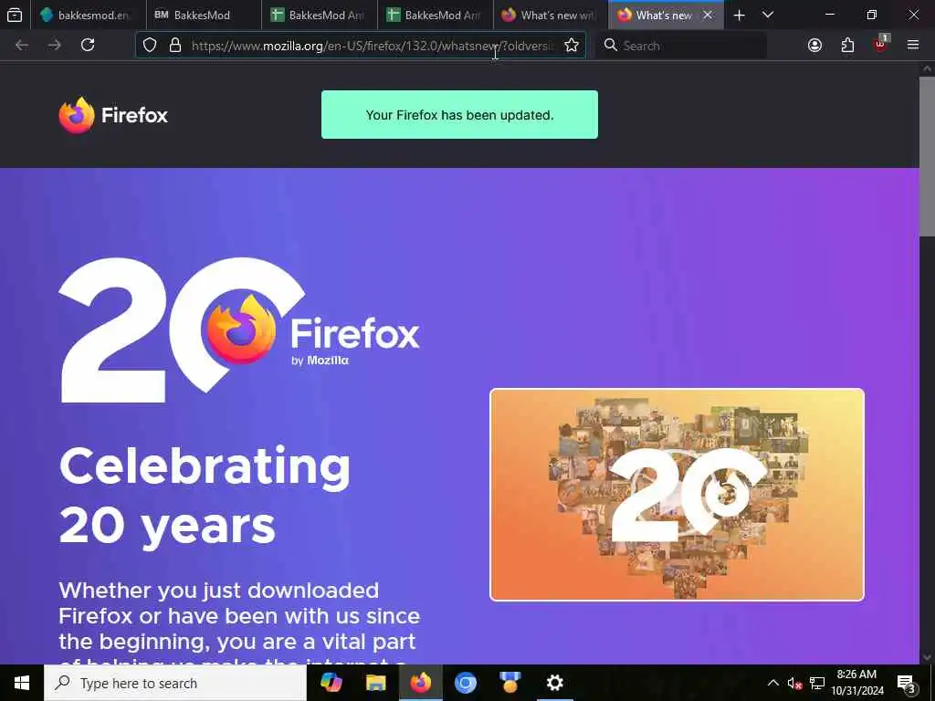This screenshot has width=935, height=701.
Task: Open Windows Settings gear in taskbar
Action: click(x=554, y=683)
